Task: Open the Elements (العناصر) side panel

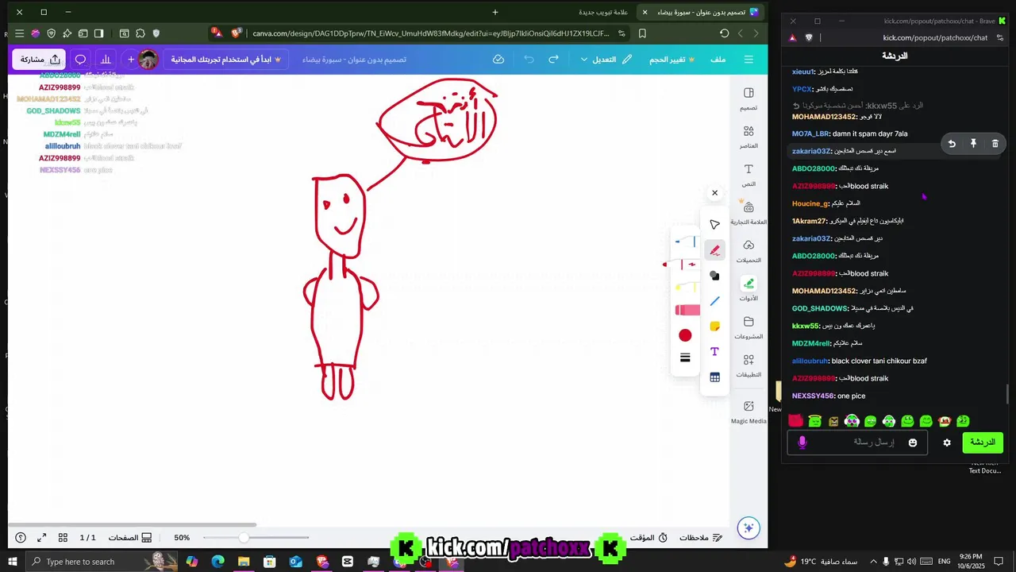Action: [x=749, y=137]
